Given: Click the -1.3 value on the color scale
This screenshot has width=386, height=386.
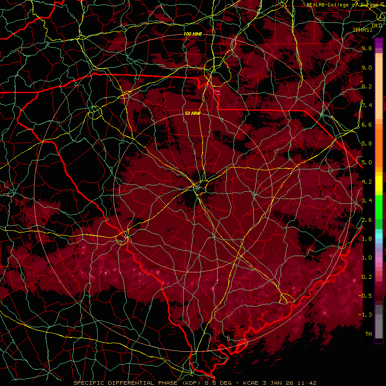Looking at the screenshot, I should point(365,315).
